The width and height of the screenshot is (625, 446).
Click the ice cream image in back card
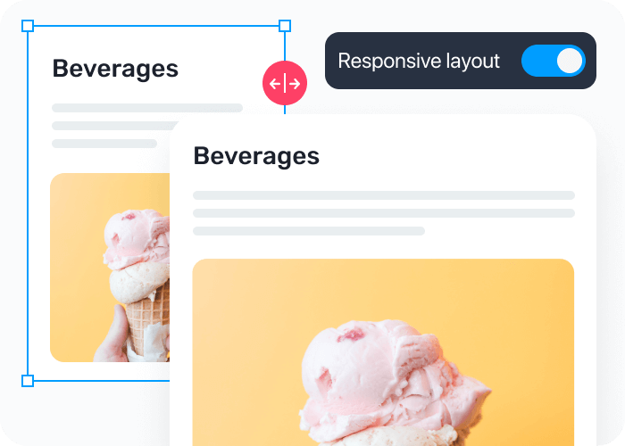pos(110,268)
